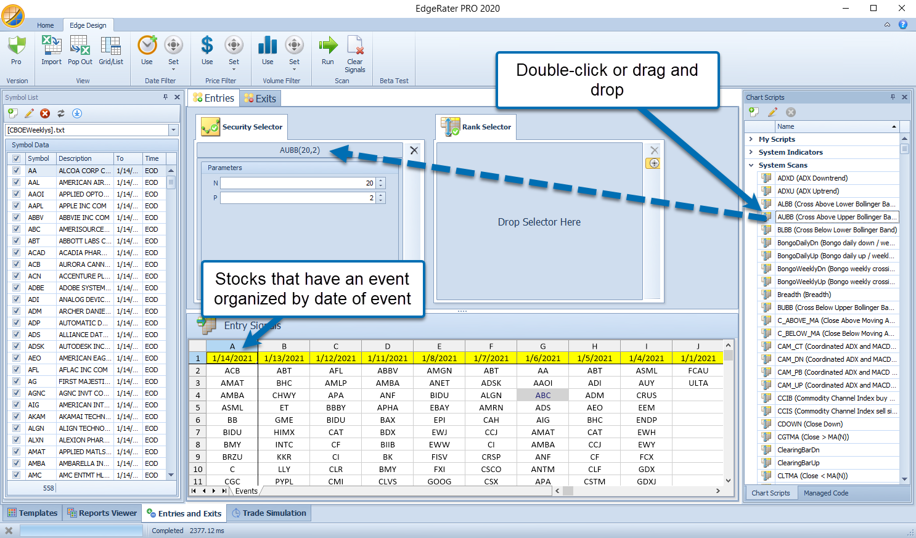
Task: Uncheck the AA symbol row
Action: [17, 171]
